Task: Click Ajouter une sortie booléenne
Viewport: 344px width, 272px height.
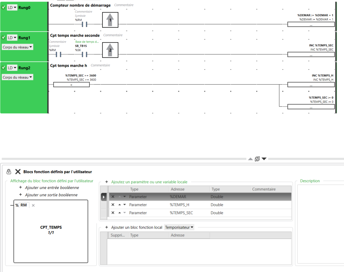Action: point(51,195)
